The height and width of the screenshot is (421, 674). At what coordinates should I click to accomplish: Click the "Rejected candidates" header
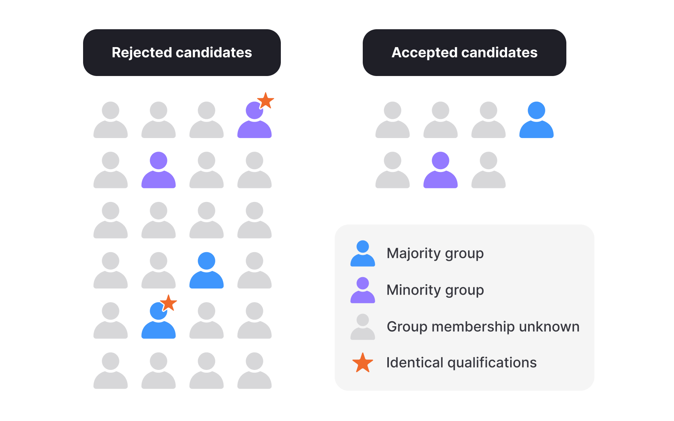coord(182,53)
